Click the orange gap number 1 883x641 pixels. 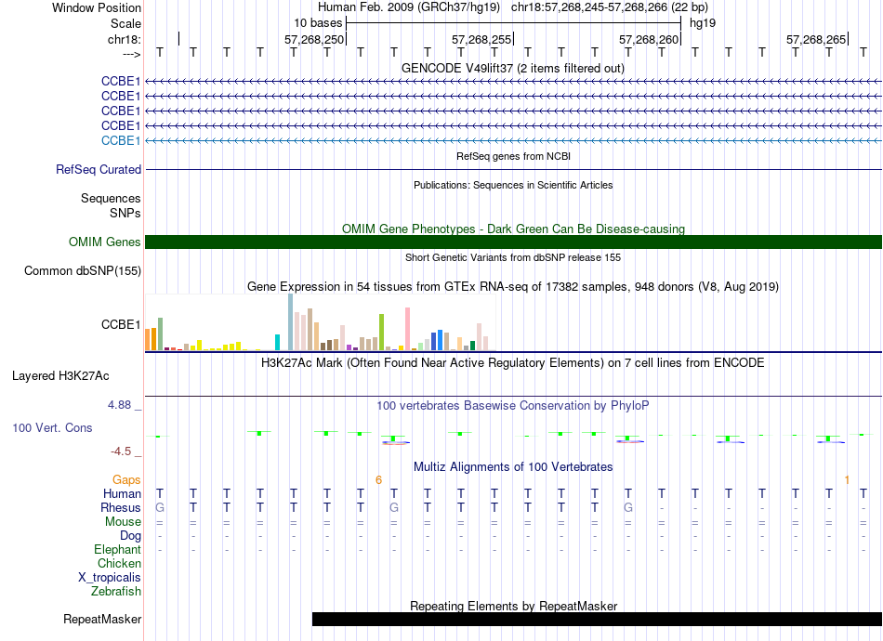(x=847, y=480)
